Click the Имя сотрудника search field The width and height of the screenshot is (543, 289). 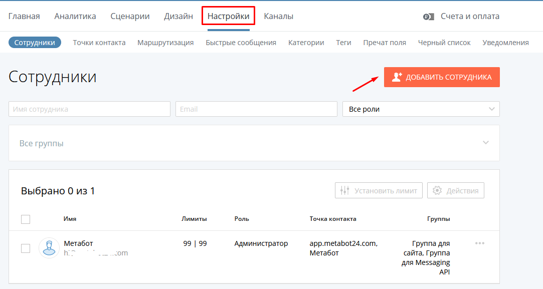coord(89,109)
